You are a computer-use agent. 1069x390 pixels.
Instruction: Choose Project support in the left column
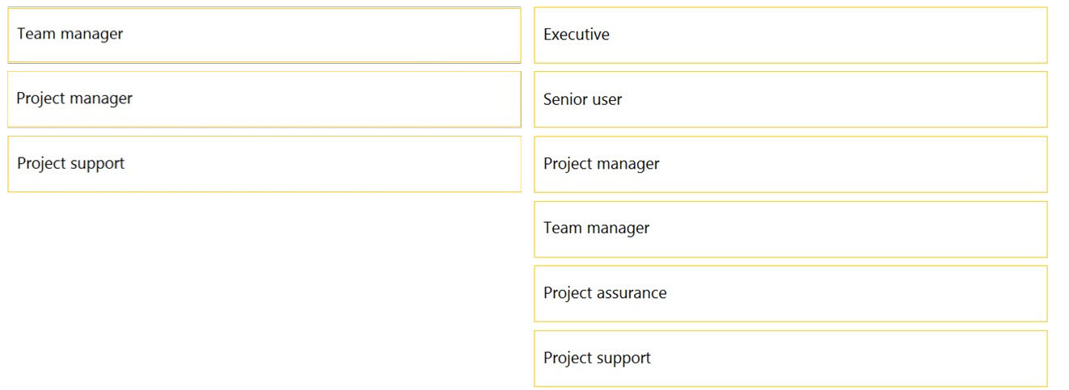tap(264, 164)
